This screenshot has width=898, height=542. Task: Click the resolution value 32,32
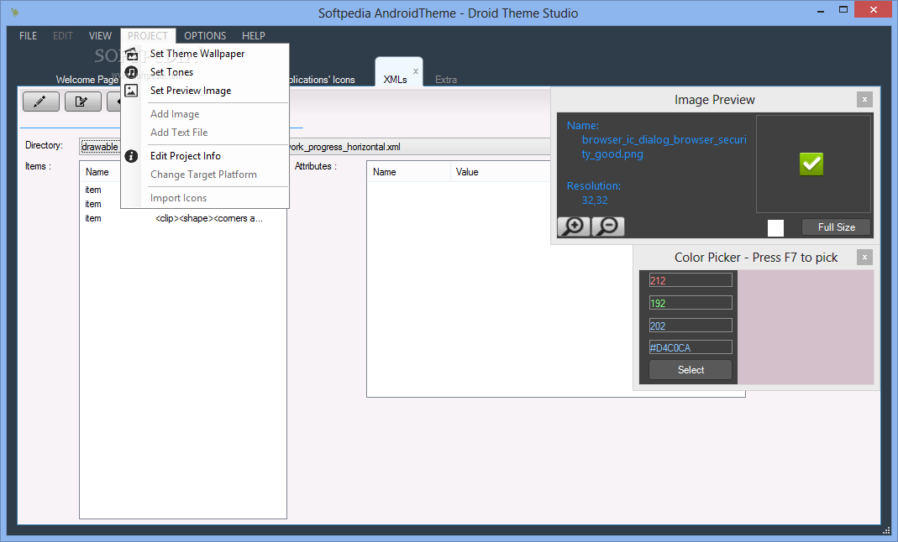pyautogui.click(x=595, y=201)
